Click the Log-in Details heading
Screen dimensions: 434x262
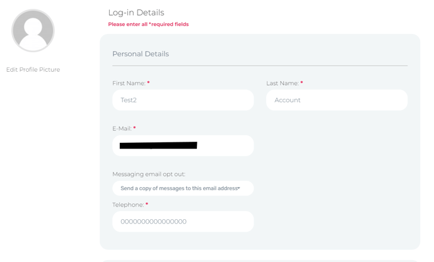click(x=136, y=13)
